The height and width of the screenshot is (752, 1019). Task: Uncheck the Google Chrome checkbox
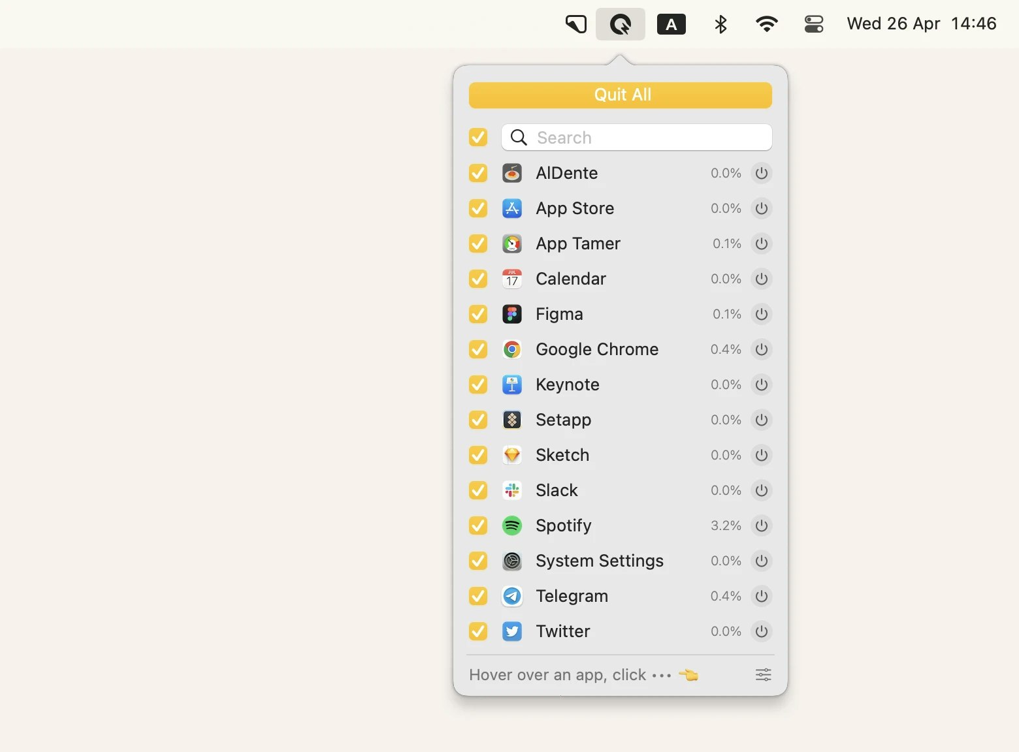click(478, 349)
